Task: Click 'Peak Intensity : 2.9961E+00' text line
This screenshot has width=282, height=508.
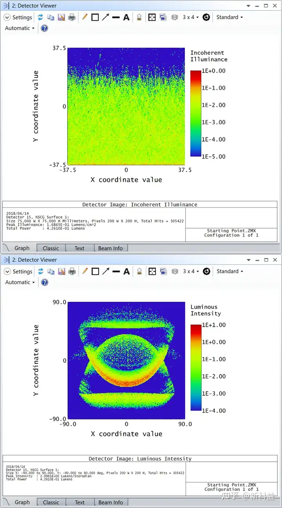Action: coord(49,476)
